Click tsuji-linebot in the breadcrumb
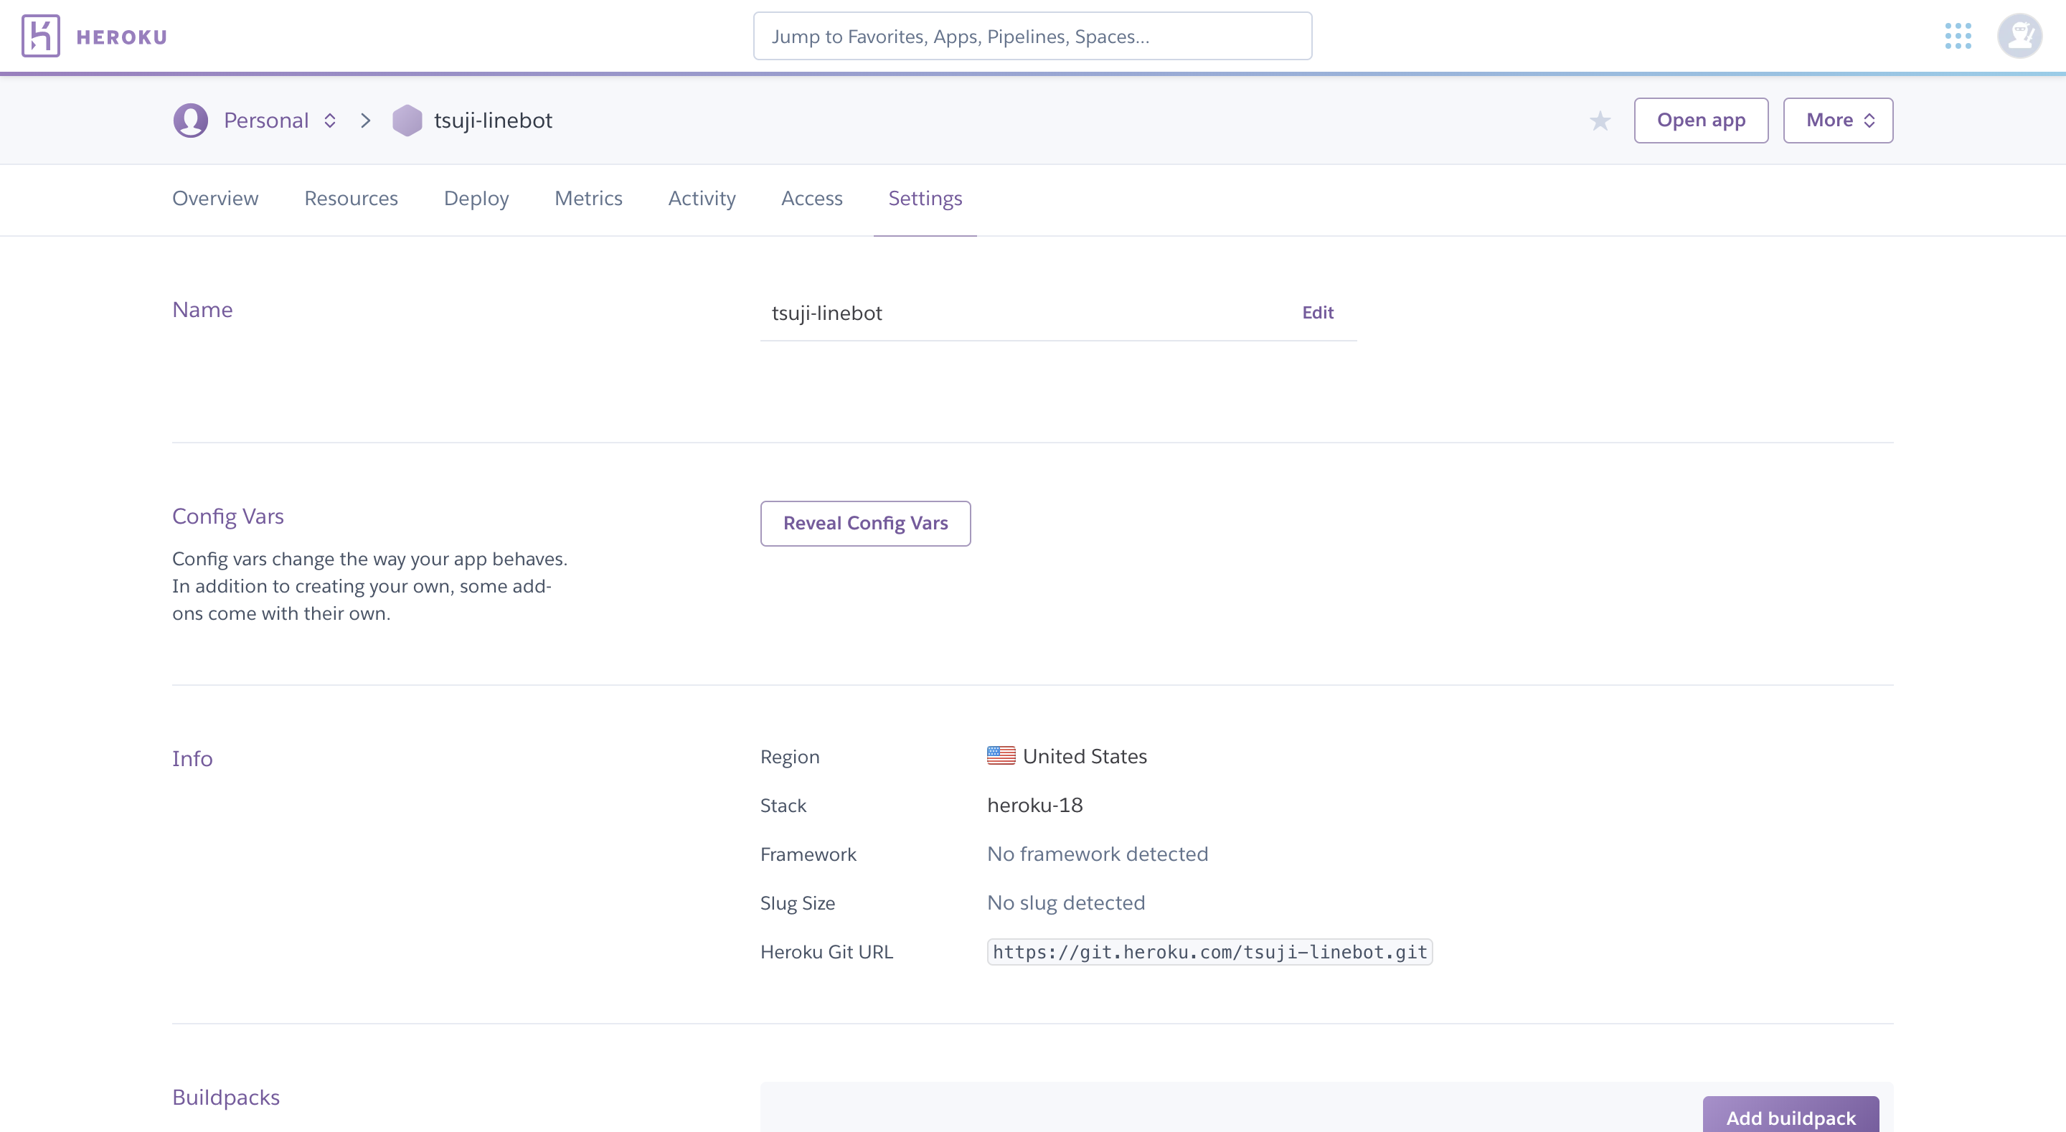Image resolution: width=2066 pixels, height=1132 pixels. 494,121
